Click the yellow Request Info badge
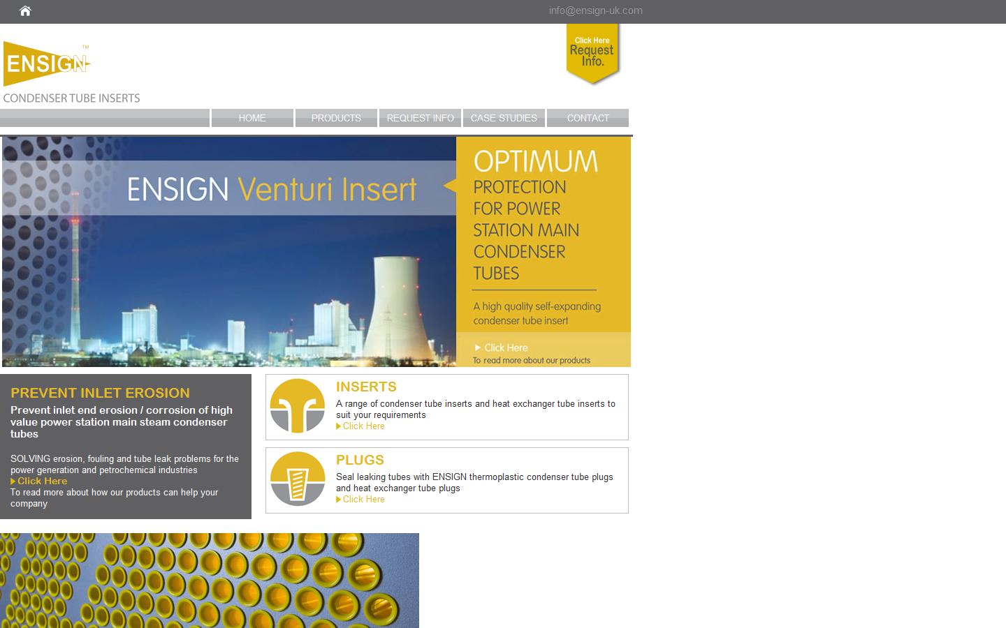Screen dimensions: 1006x628 coord(592,53)
